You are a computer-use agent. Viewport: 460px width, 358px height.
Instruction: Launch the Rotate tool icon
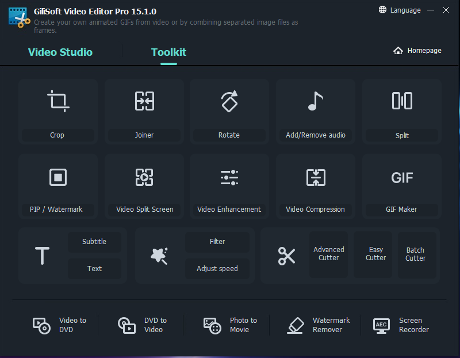(229, 101)
